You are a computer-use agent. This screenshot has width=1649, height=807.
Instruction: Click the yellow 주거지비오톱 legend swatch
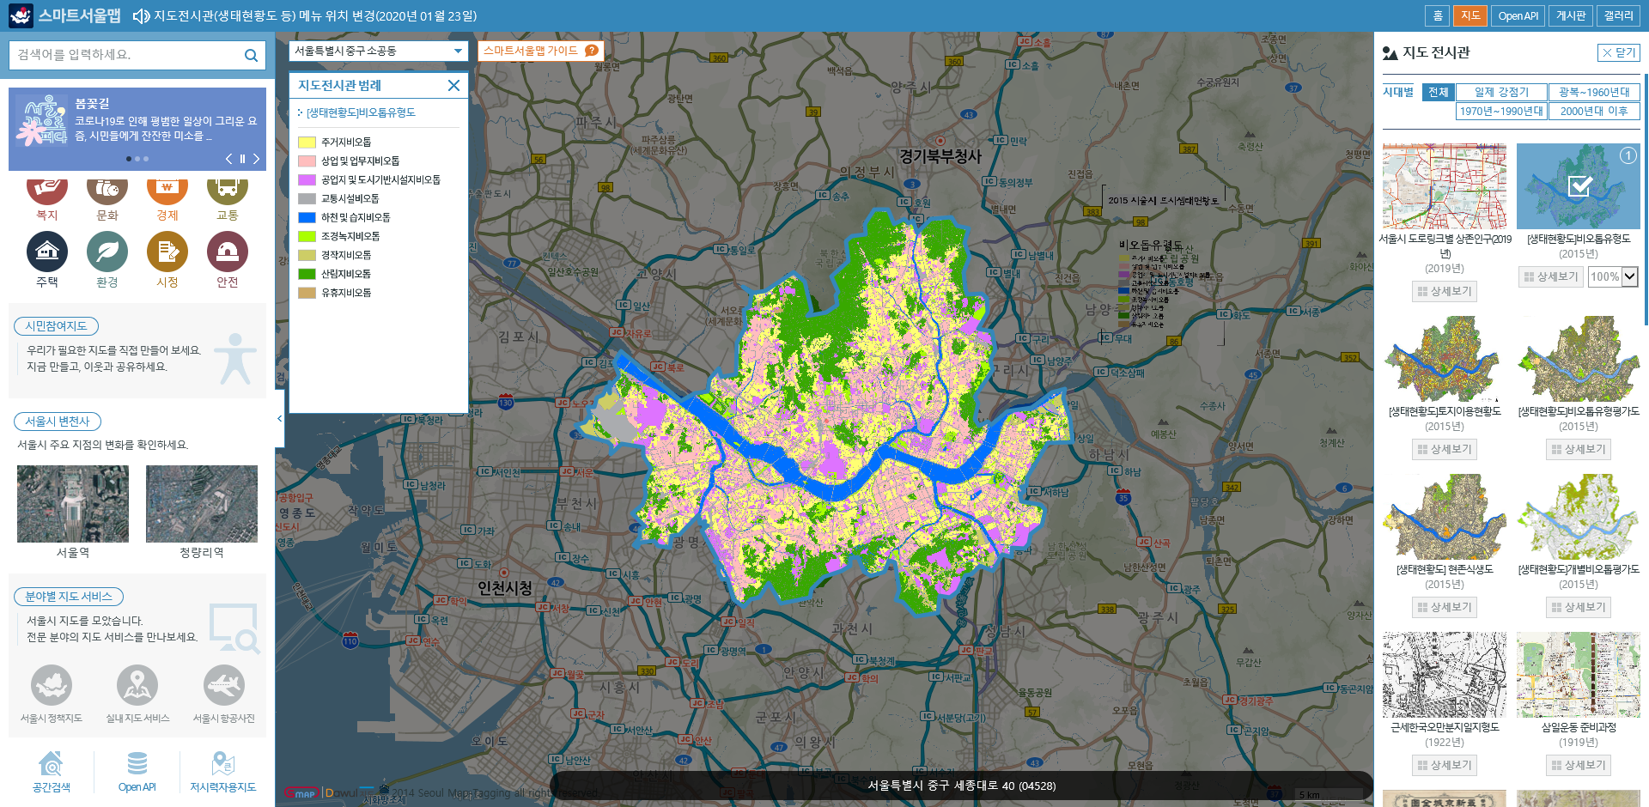307,143
